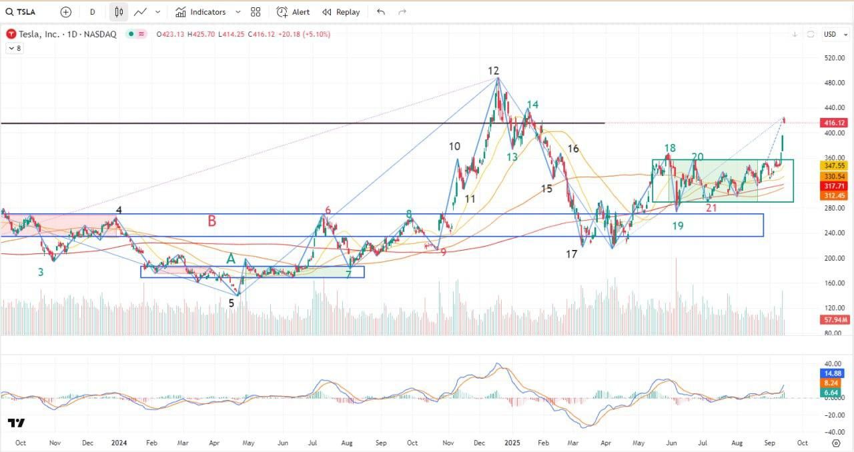Click the Alert button

point(294,12)
